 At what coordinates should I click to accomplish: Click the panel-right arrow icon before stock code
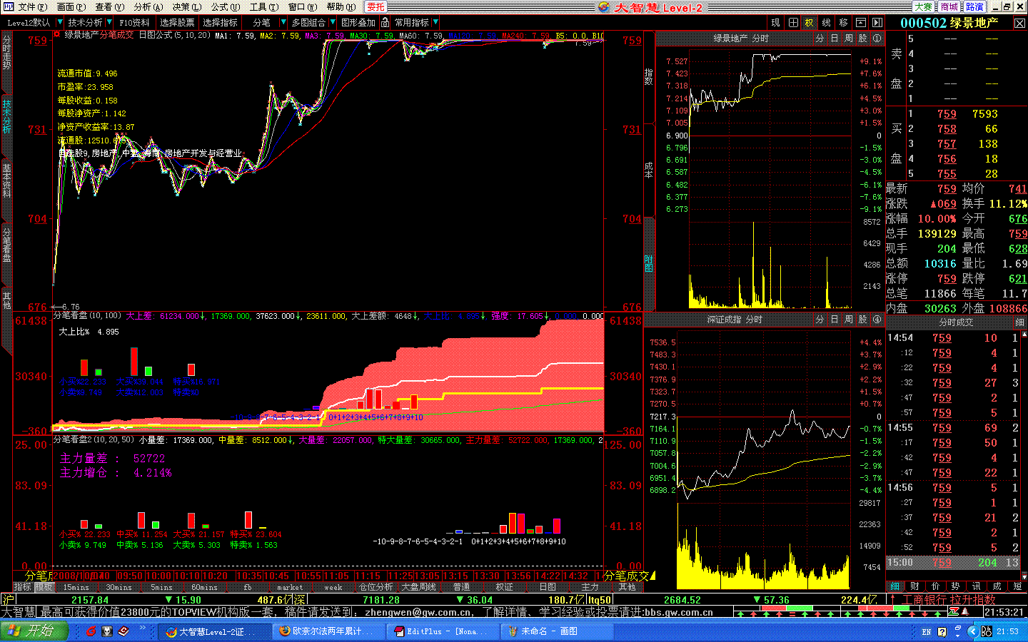(877, 23)
